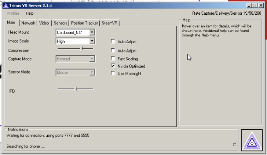The width and height of the screenshot is (267, 155).
Task: Toggle the Fast Scaling checkbox
Action: (113, 59)
